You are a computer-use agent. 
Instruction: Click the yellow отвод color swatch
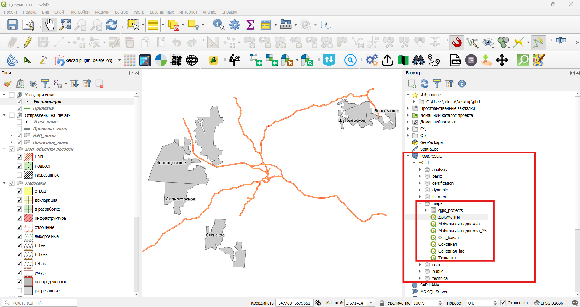(28, 191)
